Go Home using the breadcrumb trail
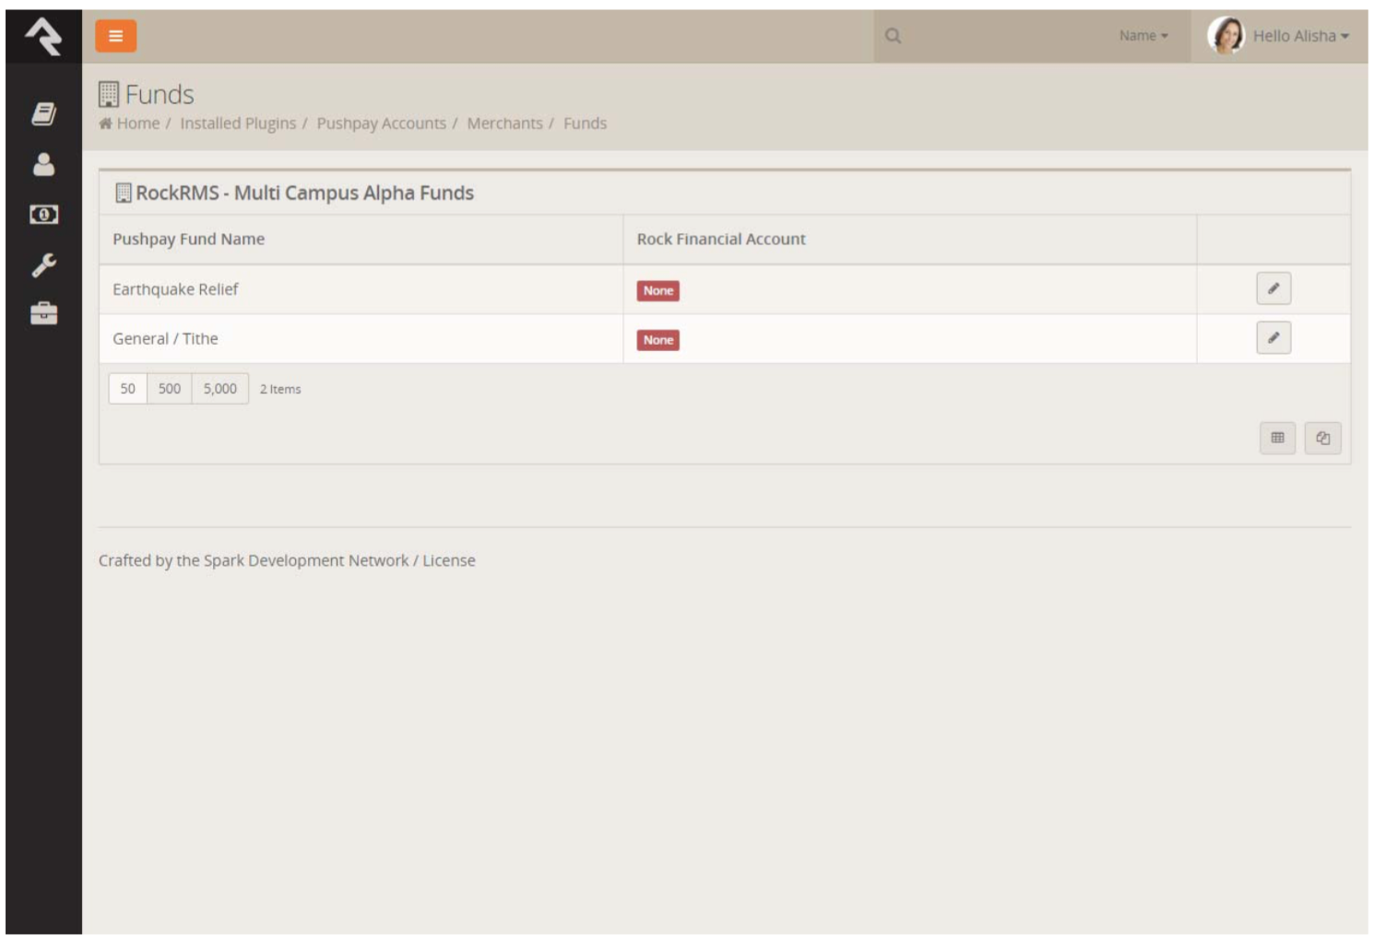Image resolution: width=1374 pixels, height=940 pixels. click(136, 123)
